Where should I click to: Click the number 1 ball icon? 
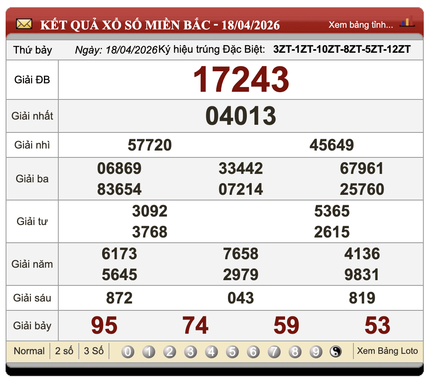(148, 351)
